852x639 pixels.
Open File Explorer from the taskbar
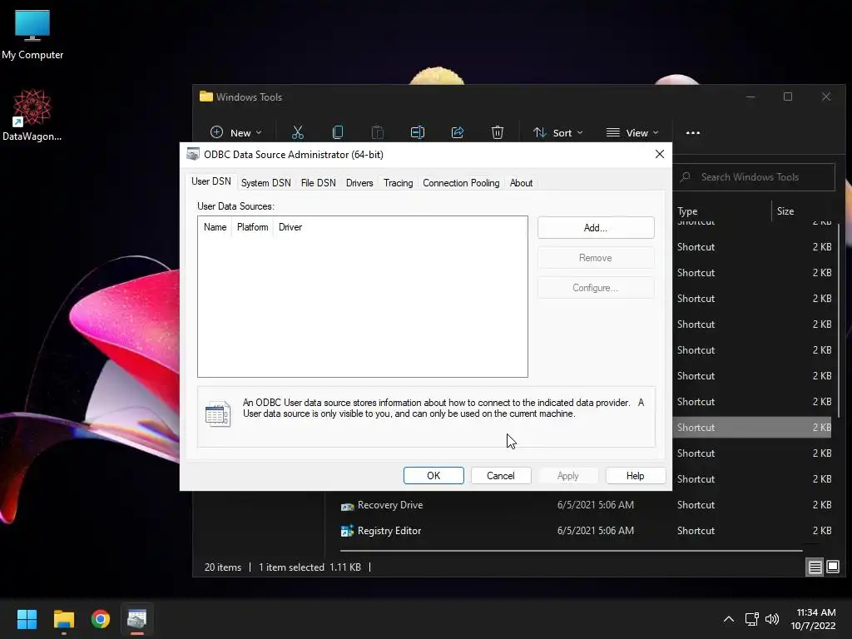63,619
